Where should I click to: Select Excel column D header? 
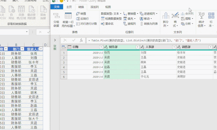(x=45, y=45)
